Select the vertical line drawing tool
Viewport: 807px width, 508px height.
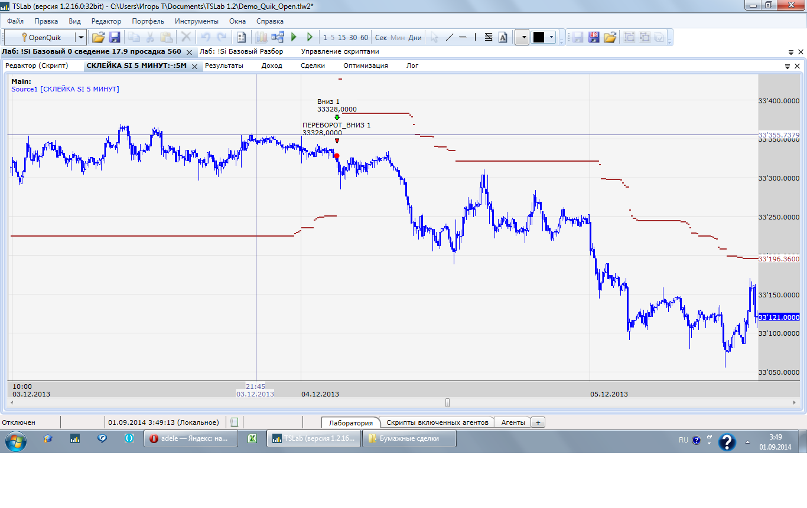pyautogui.click(x=475, y=37)
